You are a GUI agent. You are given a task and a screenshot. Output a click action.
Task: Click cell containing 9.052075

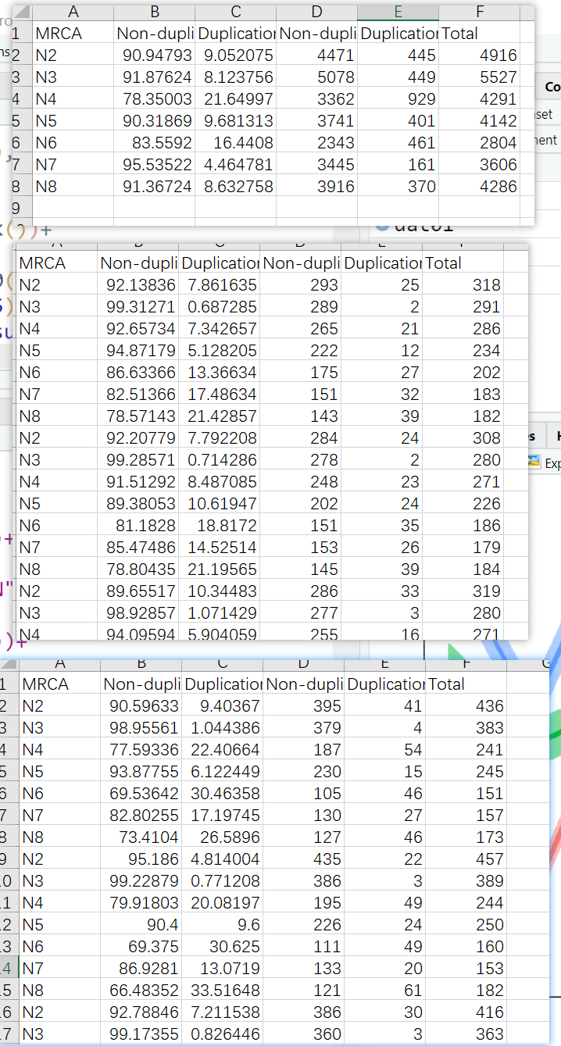click(236, 55)
